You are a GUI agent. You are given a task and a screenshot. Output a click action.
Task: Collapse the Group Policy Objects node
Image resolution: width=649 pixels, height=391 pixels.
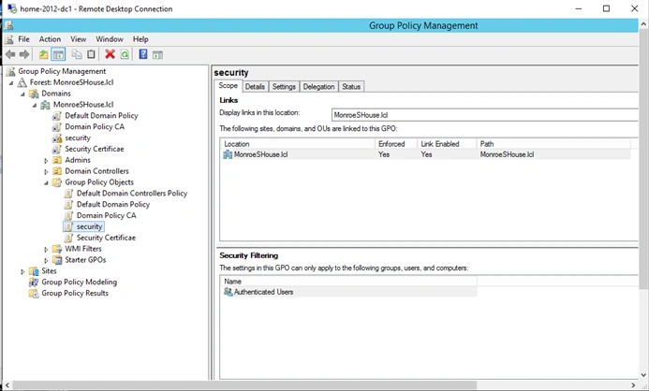pos(46,183)
